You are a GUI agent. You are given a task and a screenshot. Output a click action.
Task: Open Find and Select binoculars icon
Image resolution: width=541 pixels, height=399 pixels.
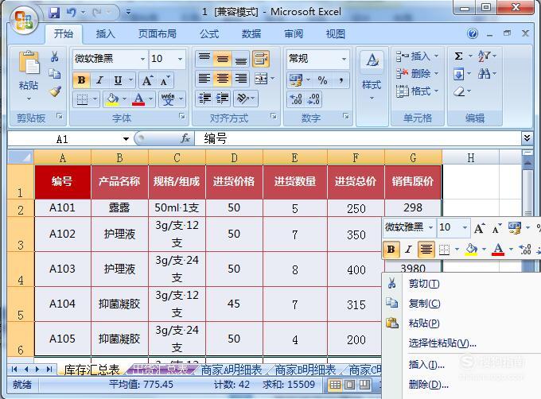tap(484, 73)
